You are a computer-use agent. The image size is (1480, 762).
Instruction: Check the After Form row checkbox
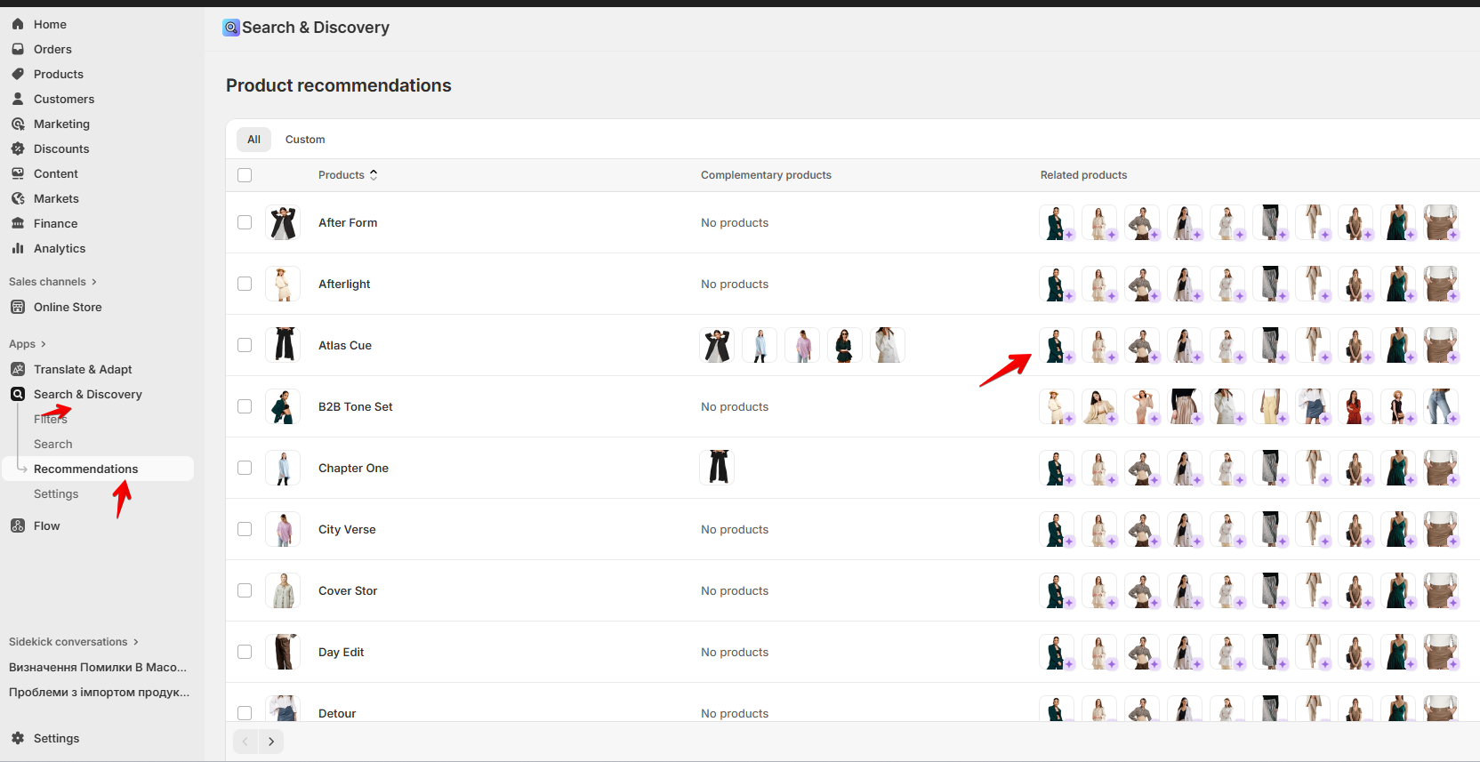pyautogui.click(x=245, y=222)
